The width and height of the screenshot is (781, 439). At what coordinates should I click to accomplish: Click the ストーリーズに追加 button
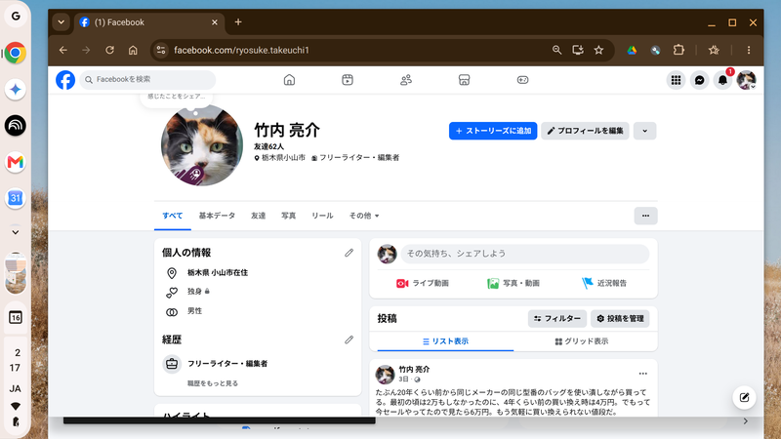[x=493, y=131]
